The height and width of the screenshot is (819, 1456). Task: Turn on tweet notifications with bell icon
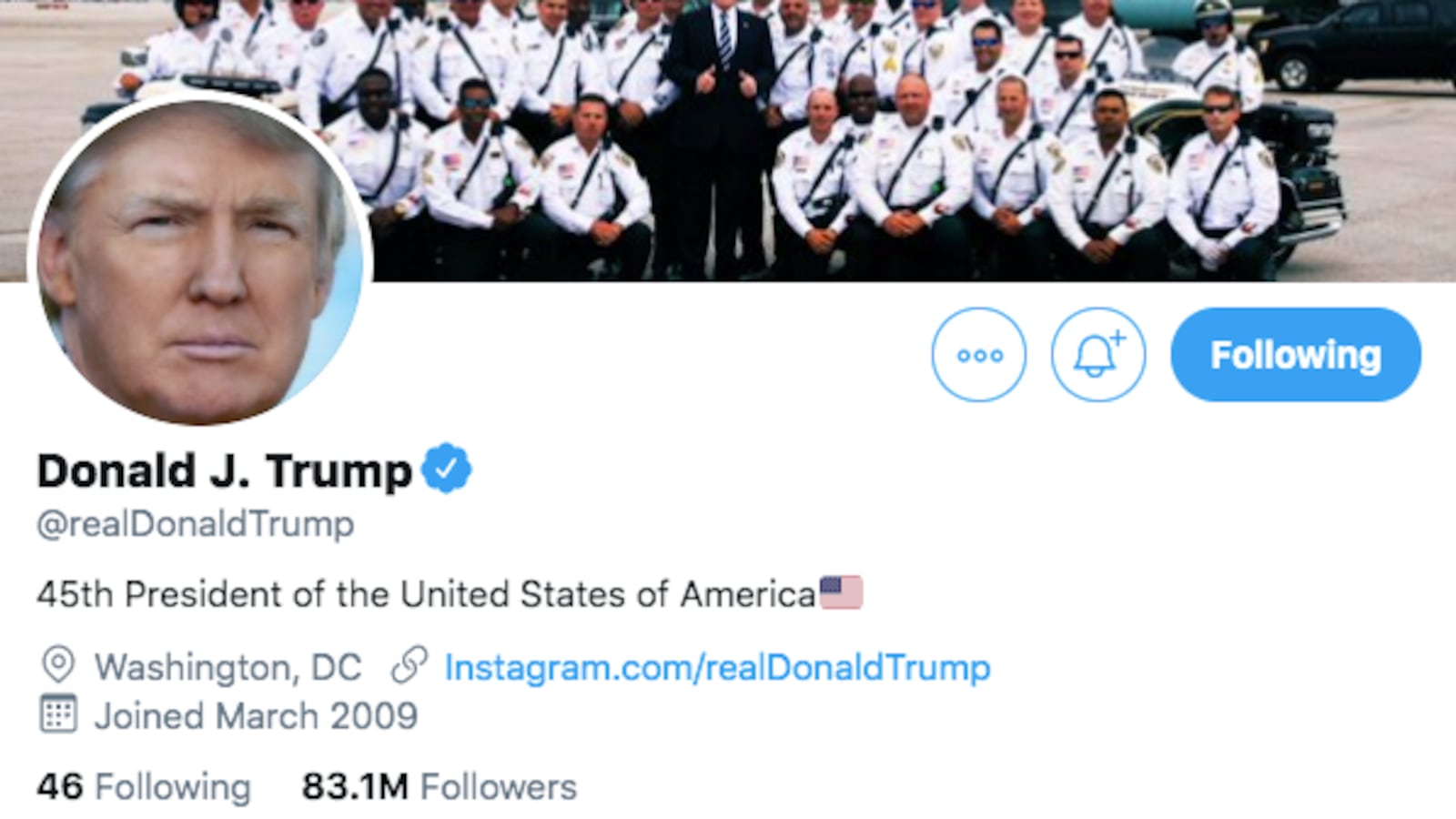1098,355
